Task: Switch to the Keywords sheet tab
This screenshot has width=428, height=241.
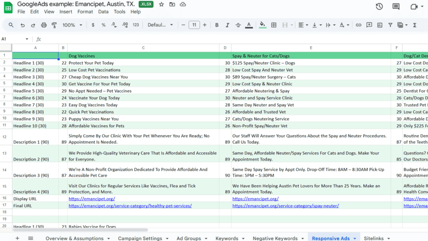Action: (227, 238)
